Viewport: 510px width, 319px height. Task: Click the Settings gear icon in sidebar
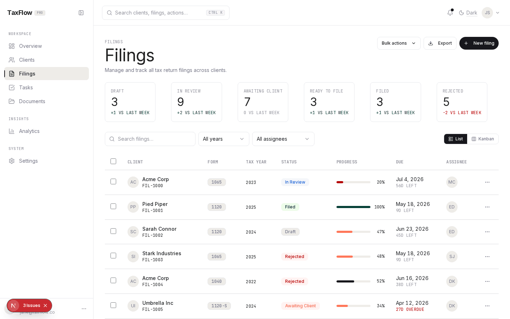[x=12, y=161]
